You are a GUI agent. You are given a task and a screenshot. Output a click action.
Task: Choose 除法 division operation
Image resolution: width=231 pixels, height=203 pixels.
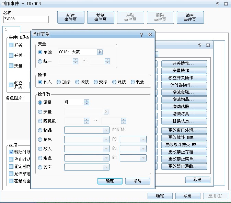coord(114,82)
